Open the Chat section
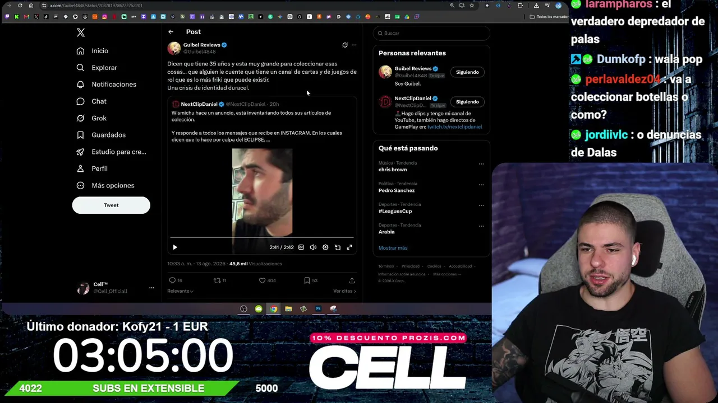Viewport: 718px width, 403px height. [91, 101]
